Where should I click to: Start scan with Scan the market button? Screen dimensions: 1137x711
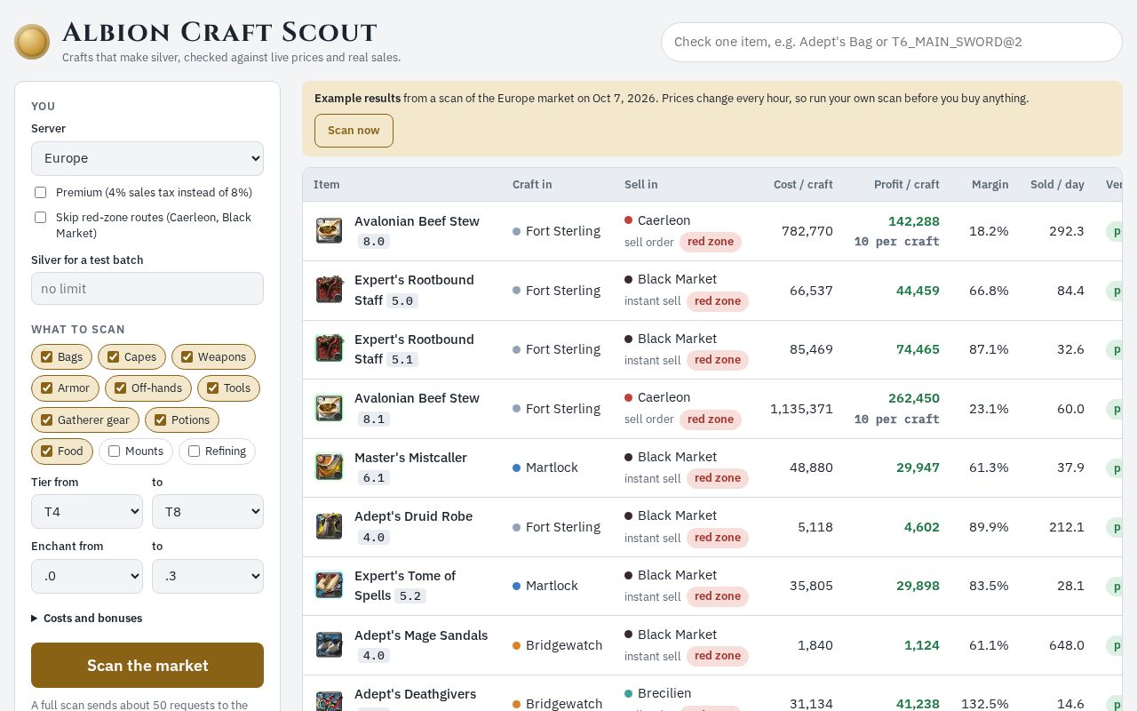click(x=147, y=666)
